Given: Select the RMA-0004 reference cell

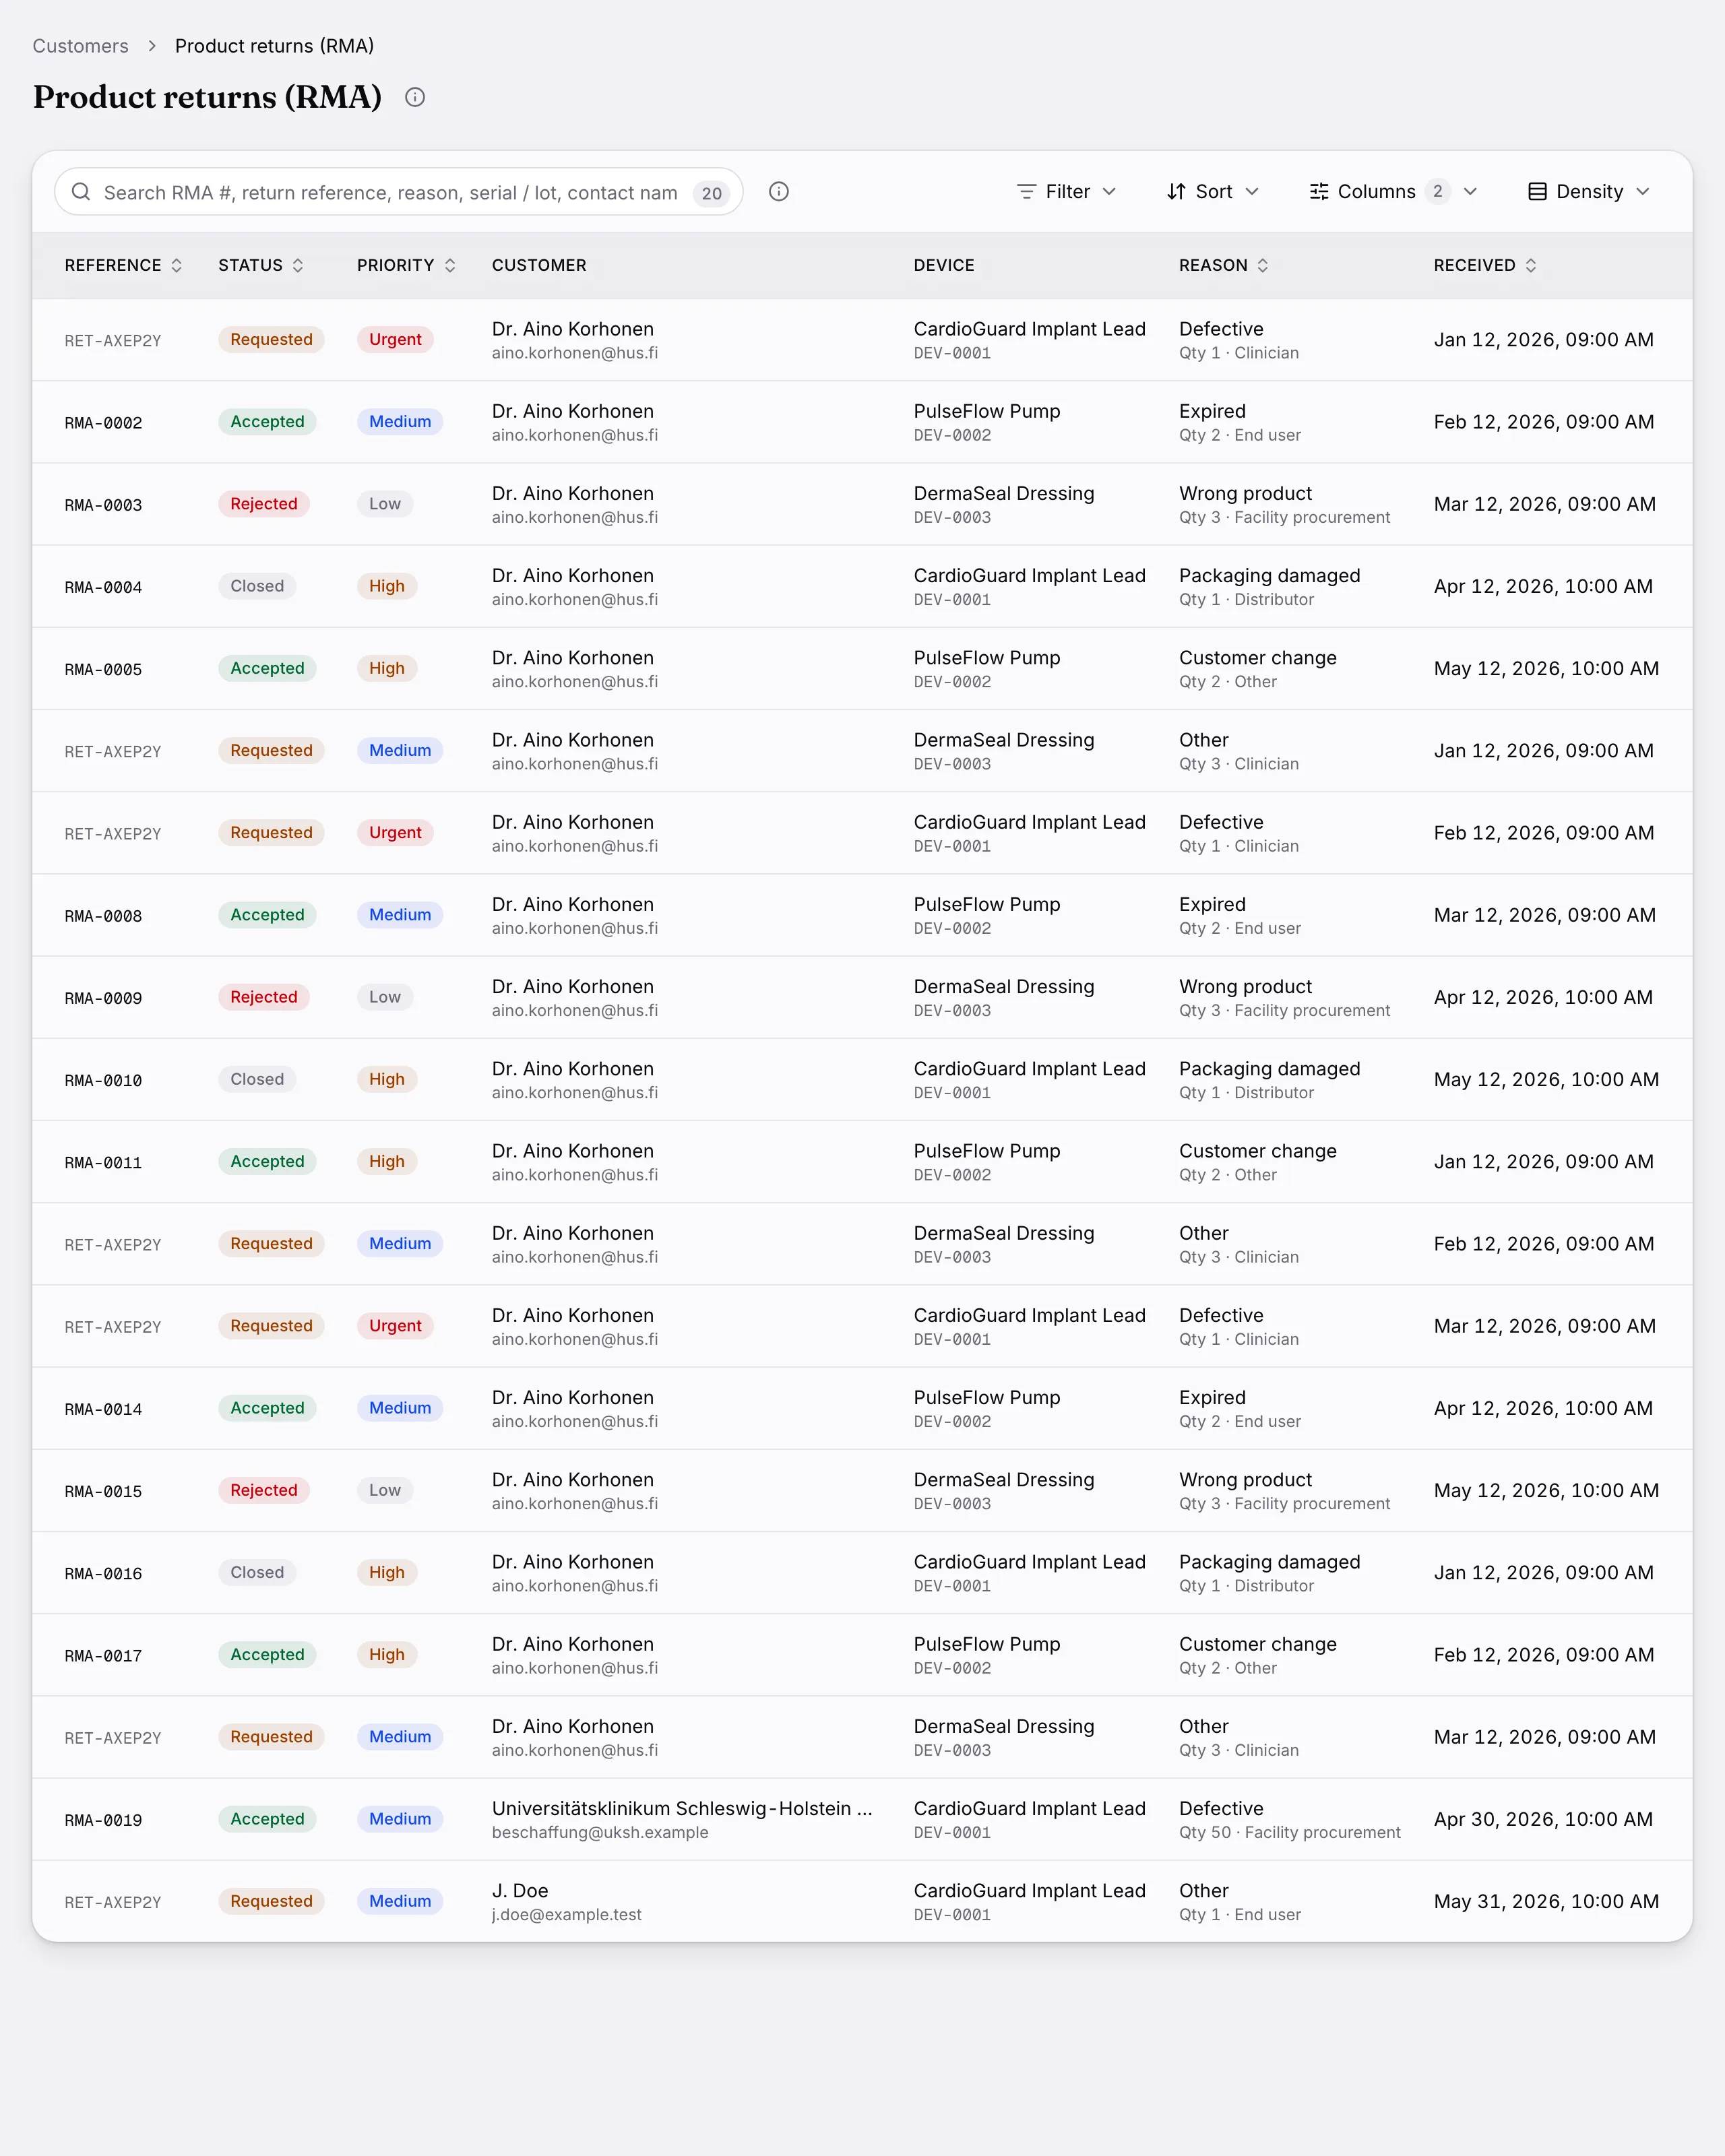Looking at the screenshot, I should coord(103,588).
